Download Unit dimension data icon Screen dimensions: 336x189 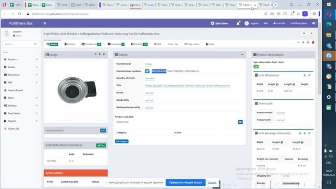[304, 75]
